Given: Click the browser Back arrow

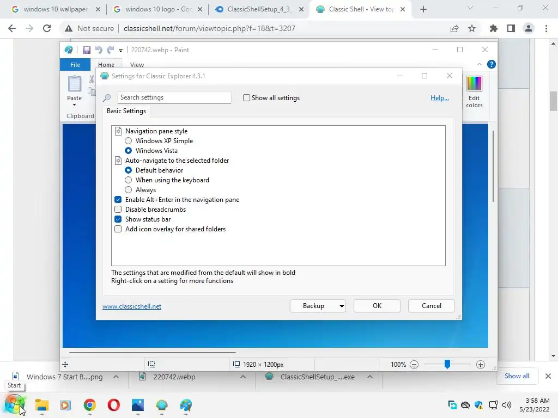Looking at the screenshot, I should pyautogui.click(x=12, y=28).
